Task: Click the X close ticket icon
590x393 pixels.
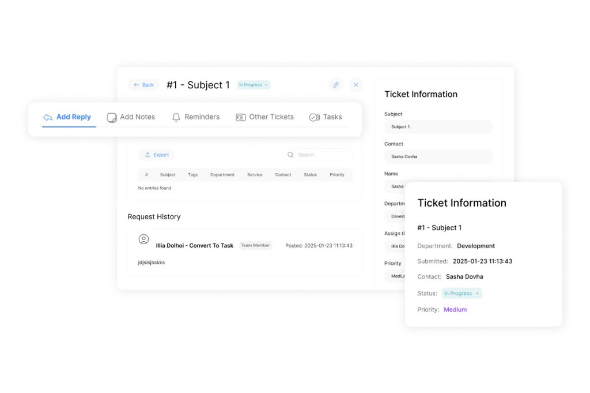Action: (x=355, y=85)
